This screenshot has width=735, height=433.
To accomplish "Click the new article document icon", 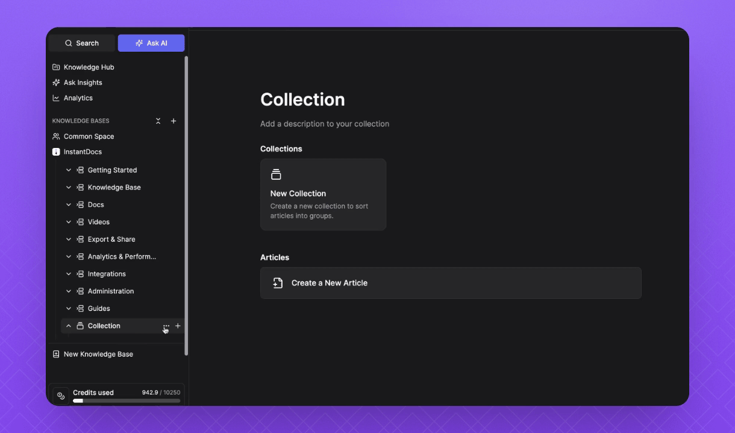I will 278,283.
